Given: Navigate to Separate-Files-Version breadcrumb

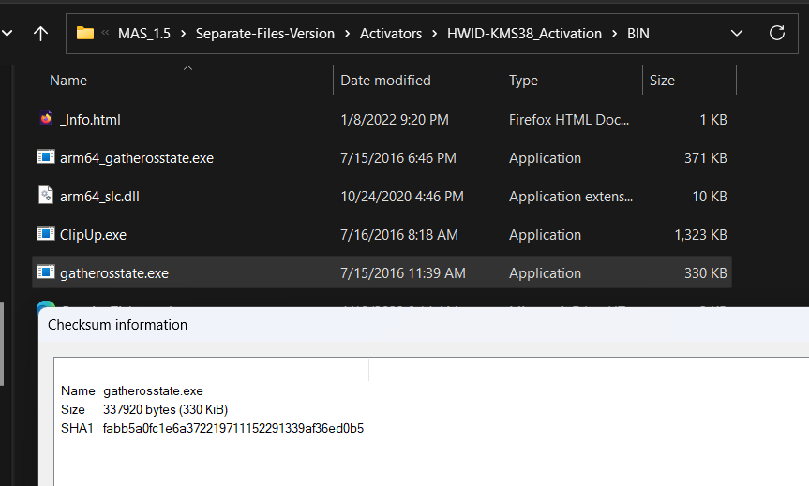Looking at the screenshot, I should pos(264,33).
